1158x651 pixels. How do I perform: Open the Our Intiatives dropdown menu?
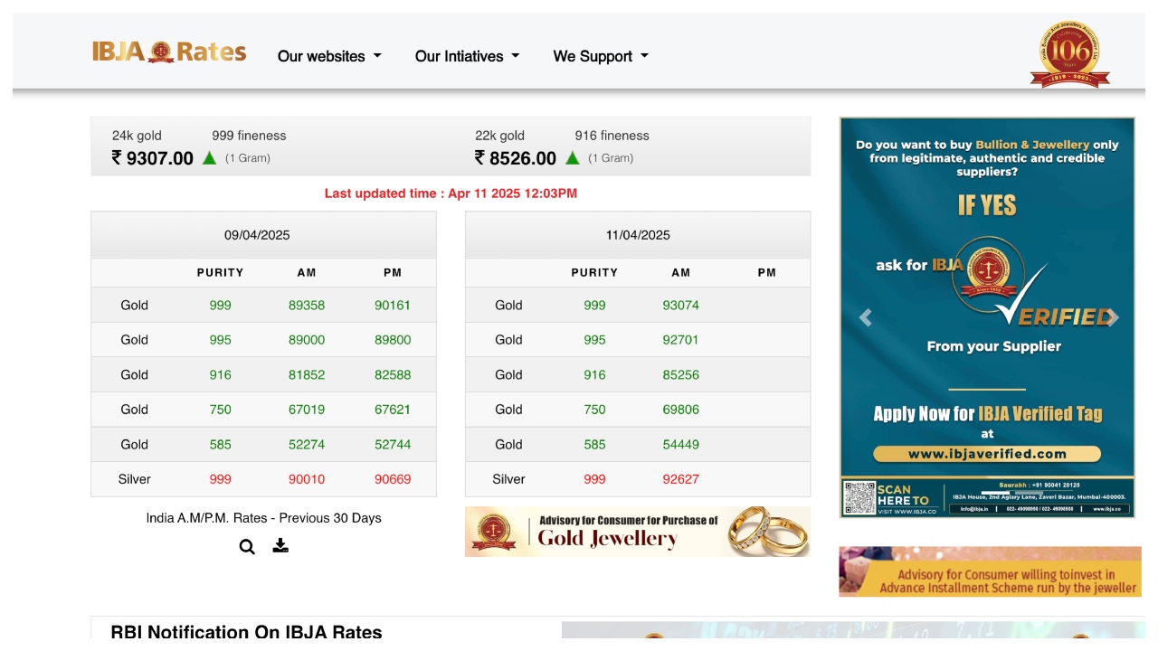point(467,56)
